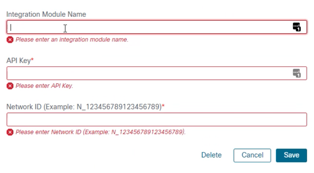The height and width of the screenshot is (173, 314).
Task: Click the Delete link
Action: tap(211, 155)
